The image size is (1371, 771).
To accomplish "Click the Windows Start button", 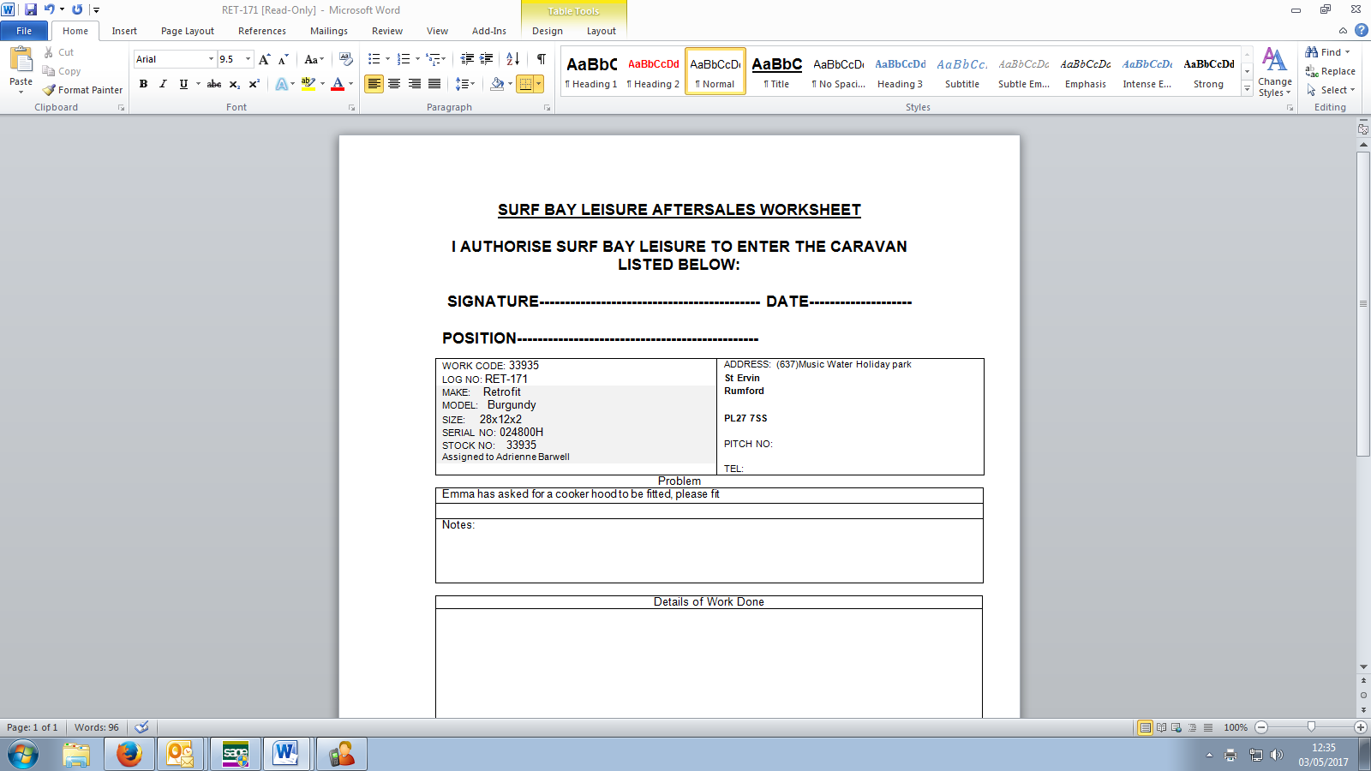I will point(23,755).
